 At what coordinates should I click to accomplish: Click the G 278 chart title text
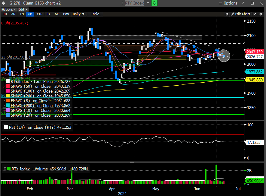pyautogui.click(x=35, y=3)
